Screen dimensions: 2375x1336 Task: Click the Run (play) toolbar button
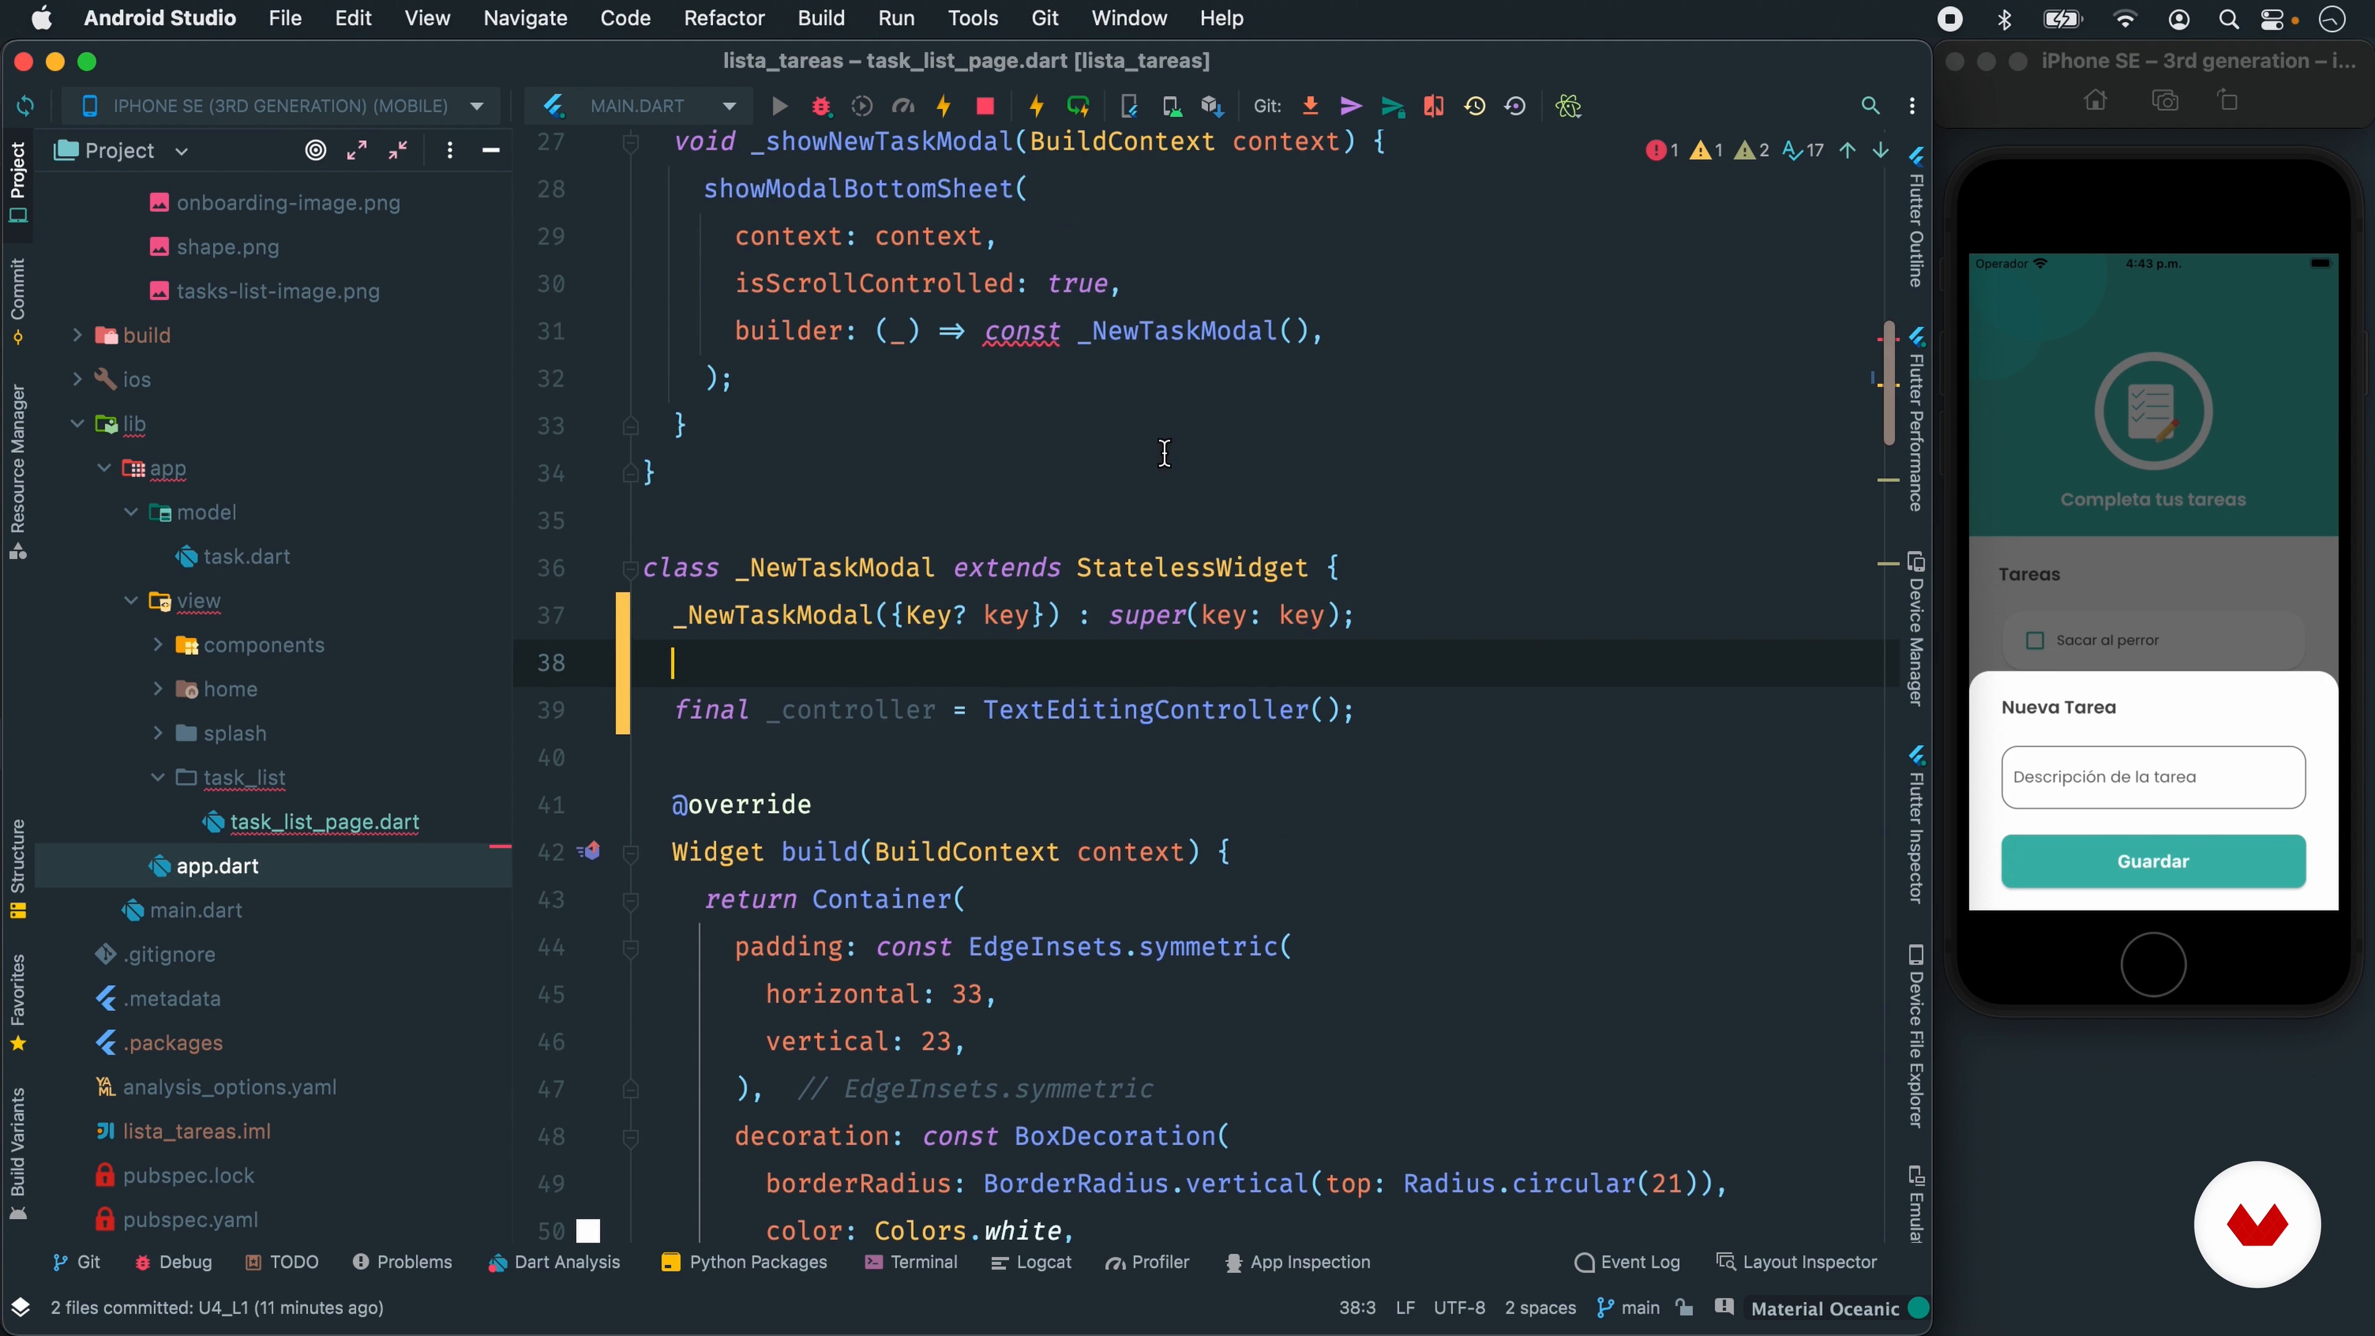(x=779, y=106)
